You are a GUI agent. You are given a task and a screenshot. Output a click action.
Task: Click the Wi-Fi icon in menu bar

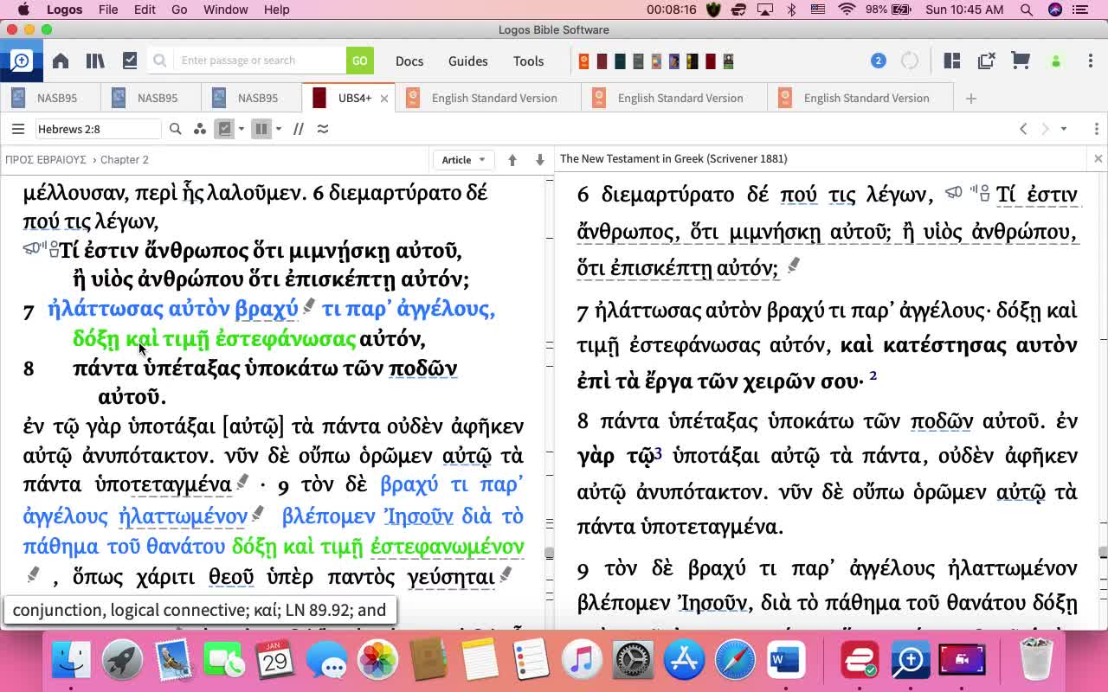click(847, 10)
